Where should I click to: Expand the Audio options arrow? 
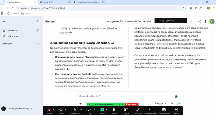(53, 110)
